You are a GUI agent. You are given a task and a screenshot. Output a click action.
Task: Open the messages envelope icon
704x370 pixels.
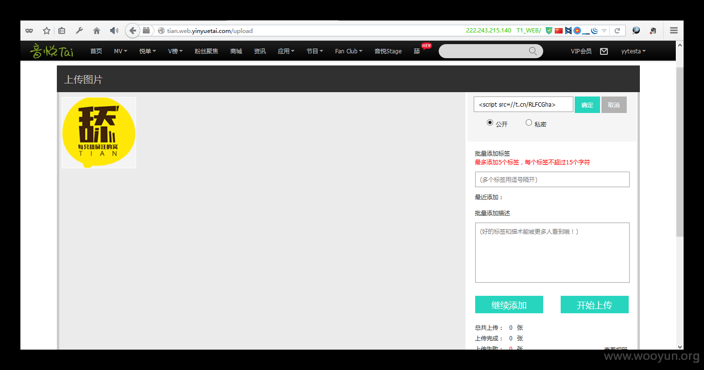click(x=604, y=51)
